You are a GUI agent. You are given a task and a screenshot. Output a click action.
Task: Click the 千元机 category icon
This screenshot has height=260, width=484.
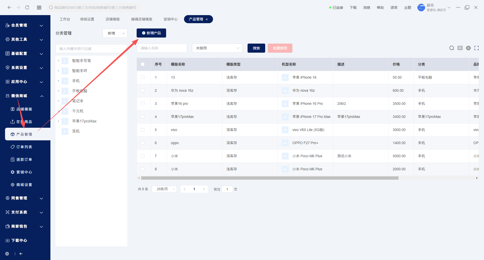pos(65,111)
